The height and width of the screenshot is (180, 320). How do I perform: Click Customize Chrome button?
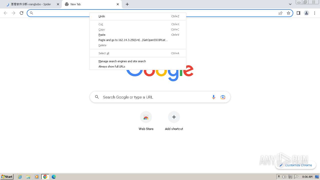(x=296, y=165)
